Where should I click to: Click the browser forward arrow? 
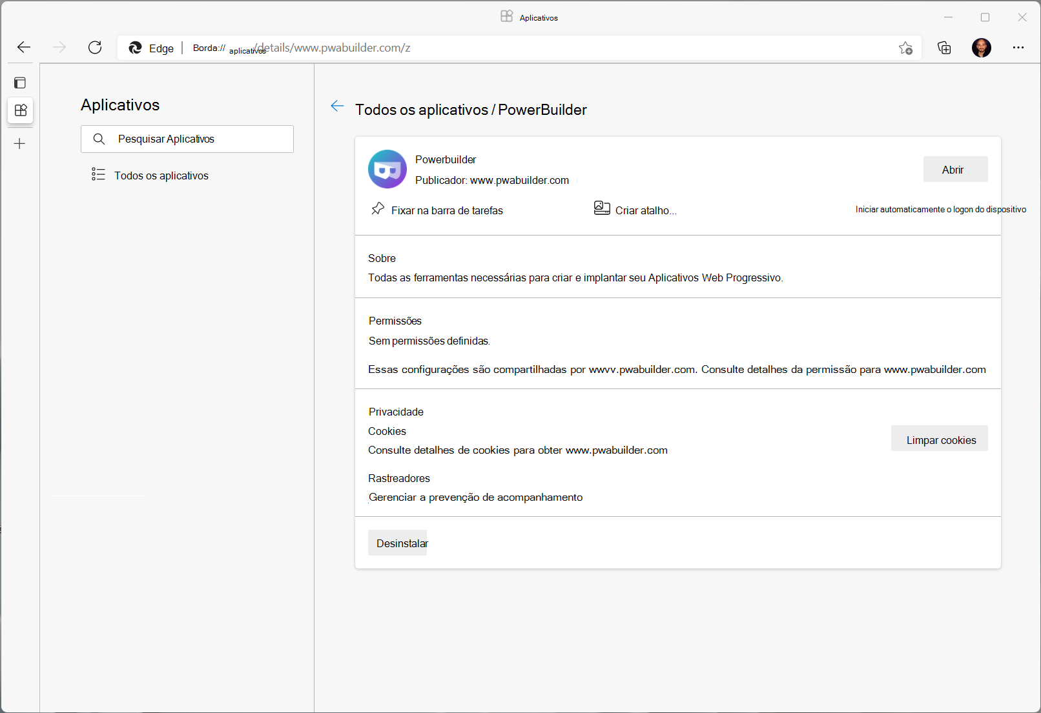pyautogui.click(x=59, y=47)
